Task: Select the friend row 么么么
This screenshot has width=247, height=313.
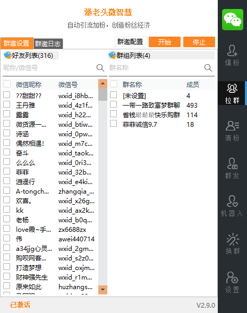Action: tap(50, 163)
